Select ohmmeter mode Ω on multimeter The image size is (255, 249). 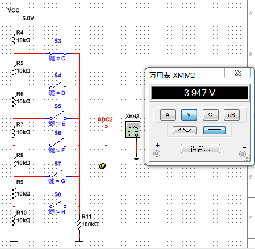[x=211, y=115]
